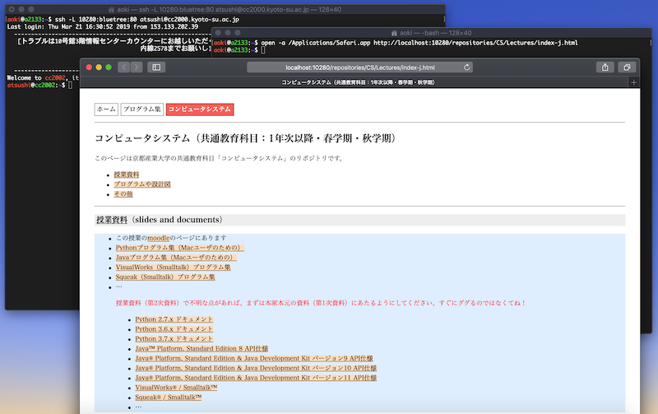The image size is (658, 414).
Task: Open Python 3.6.x ドキュメント link
Action: 174,329
